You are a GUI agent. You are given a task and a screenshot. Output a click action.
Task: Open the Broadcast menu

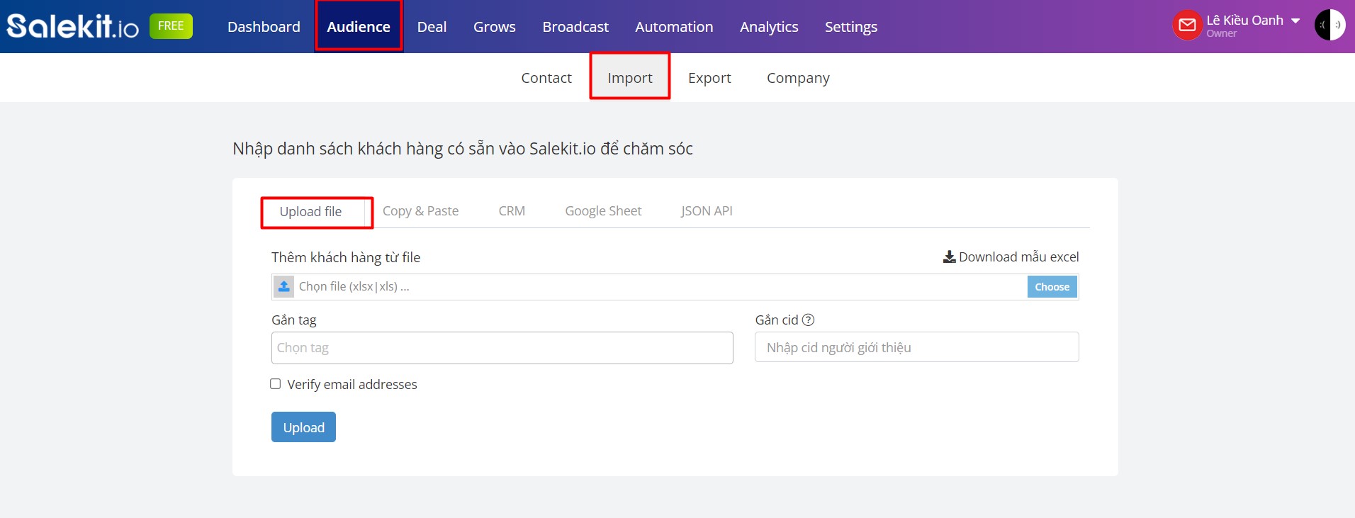575,27
